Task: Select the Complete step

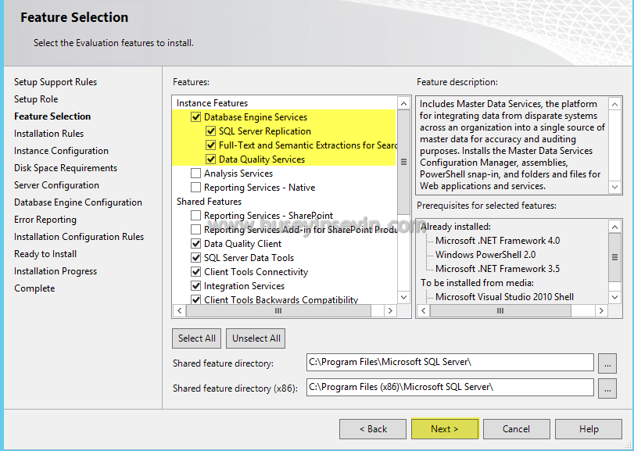Action: click(x=34, y=288)
